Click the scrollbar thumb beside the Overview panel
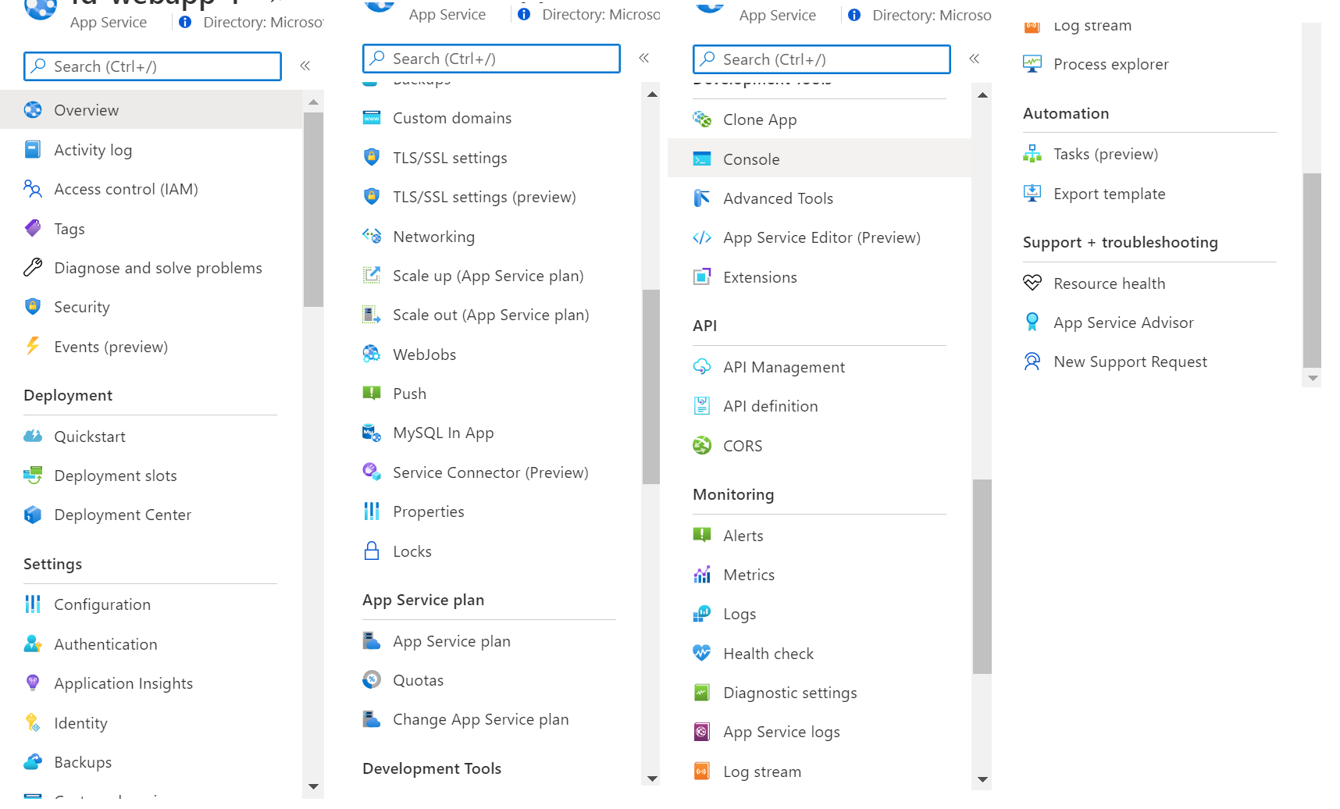Image resolution: width=1340 pixels, height=809 pixels. (x=313, y=209)
